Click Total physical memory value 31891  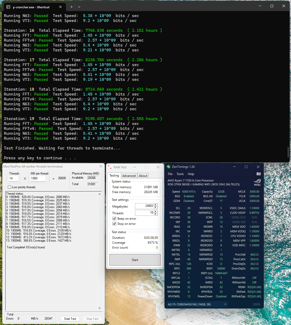92,184
